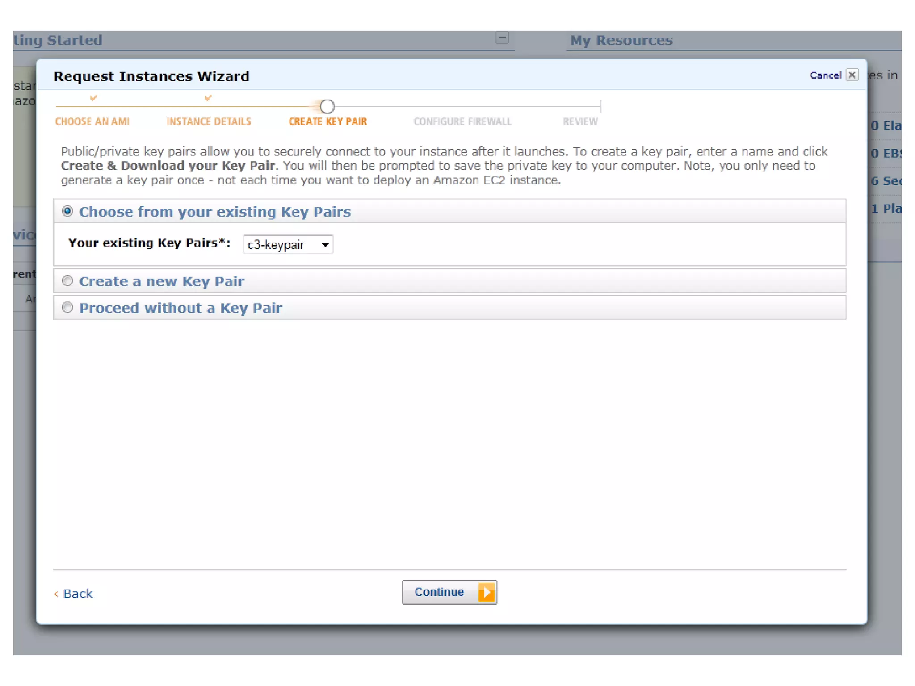The width and height of the screenshot is (915, 686).
Task: Click the small arrow before Back
Action: [56, 594]
